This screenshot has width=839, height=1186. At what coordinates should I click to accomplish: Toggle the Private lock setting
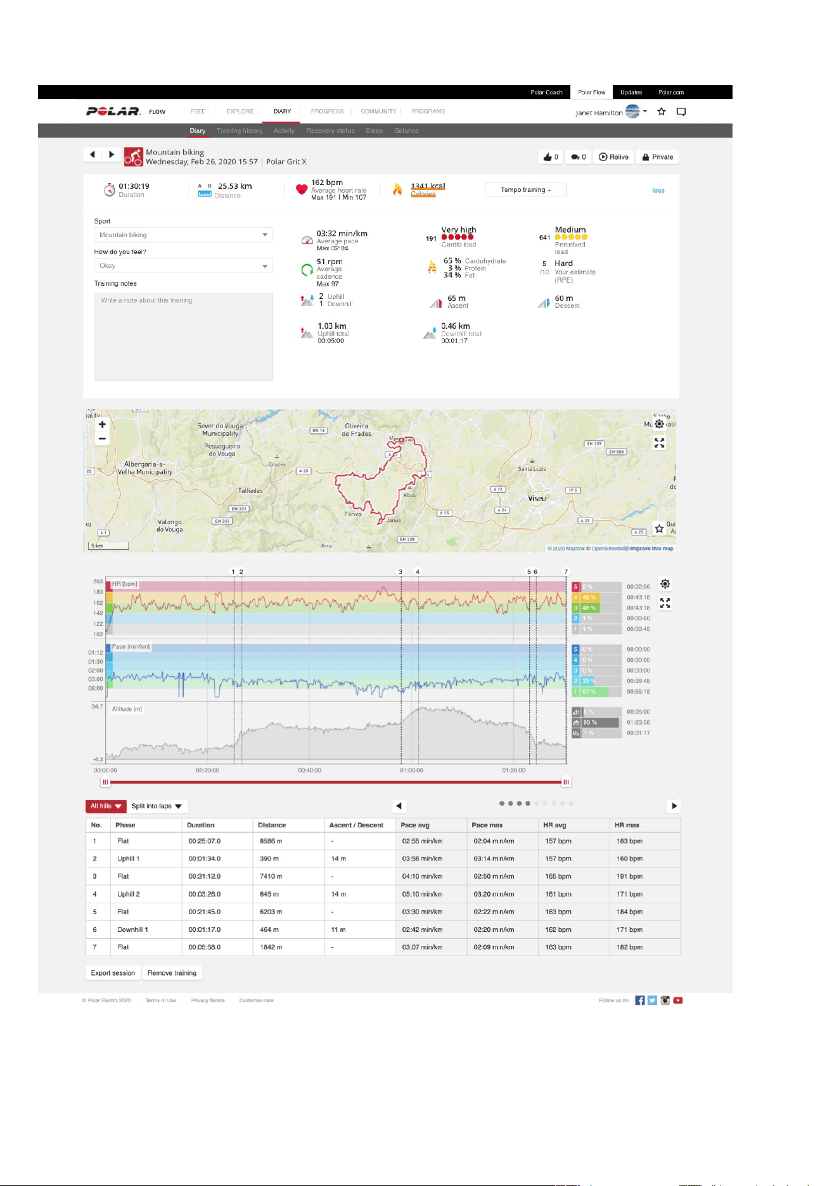(658, 157)
